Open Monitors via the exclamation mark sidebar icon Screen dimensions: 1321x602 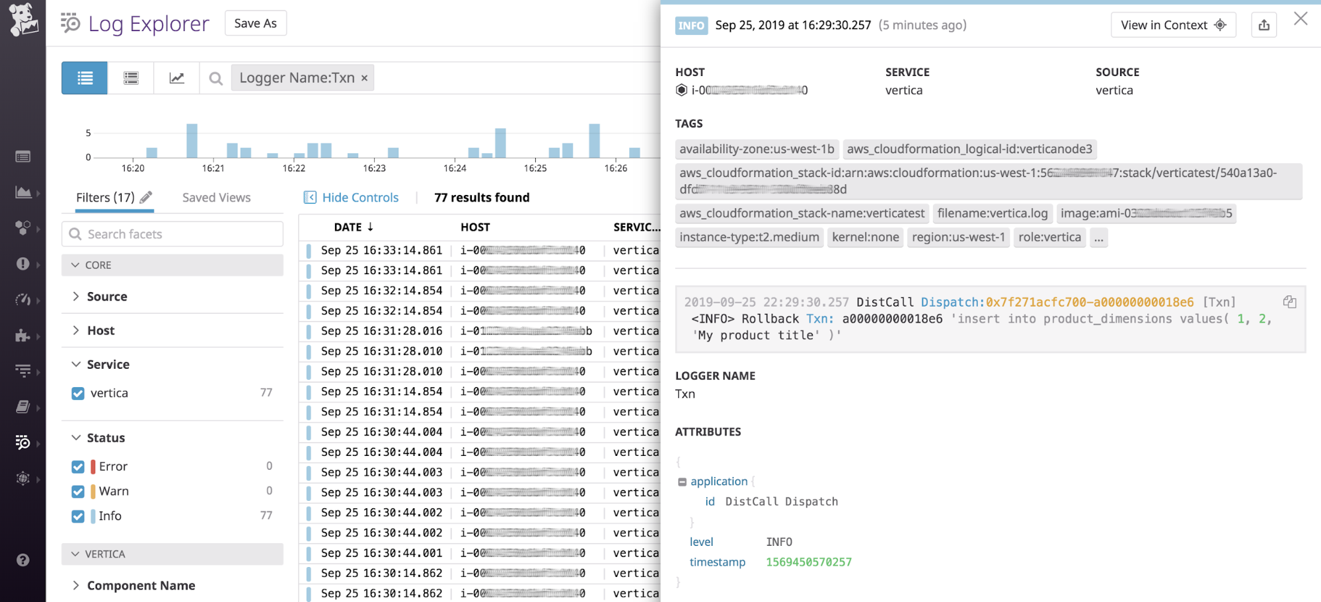(x=24, y=264)
